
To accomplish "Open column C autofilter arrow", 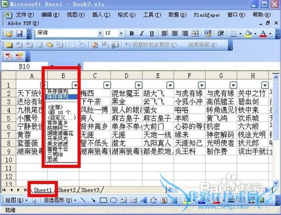I will (107, 85).
